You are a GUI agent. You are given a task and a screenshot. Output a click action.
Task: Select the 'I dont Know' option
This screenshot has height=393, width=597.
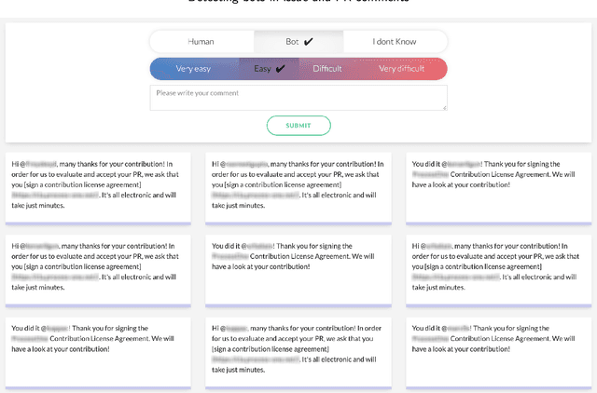pyautogui.click(x=394, y=42)
